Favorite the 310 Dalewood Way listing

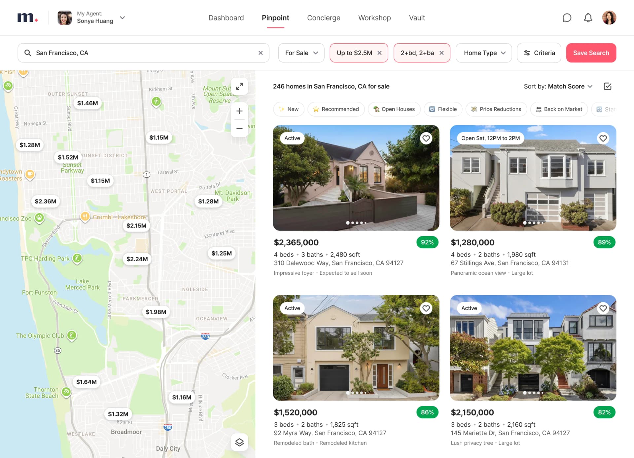pos(426,138)
